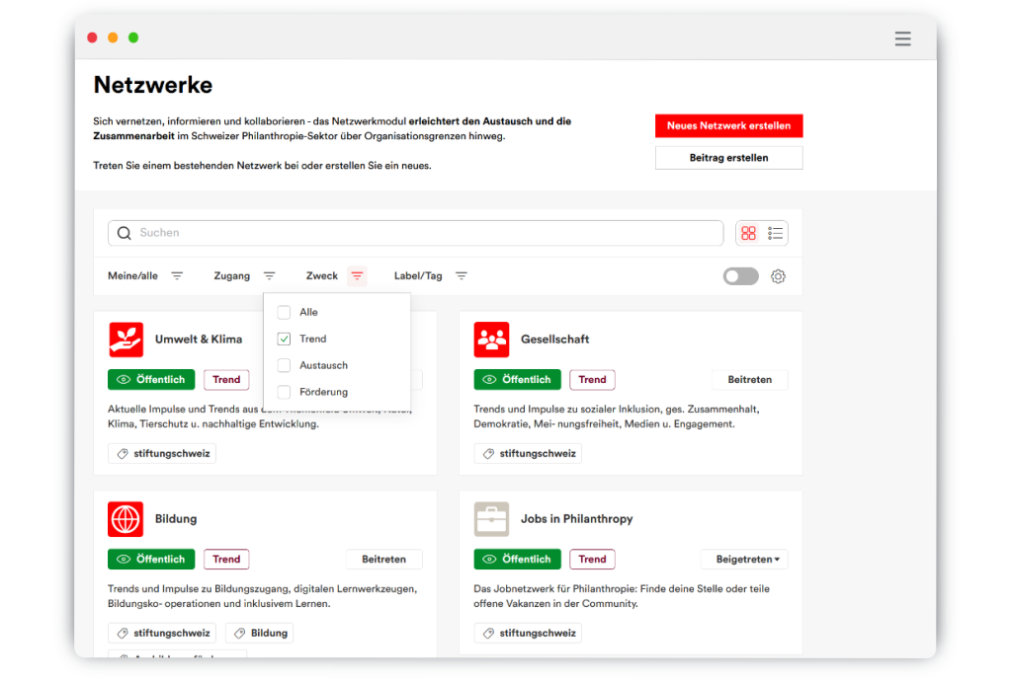Open the Beigetreten dropdown for Jobs in Philanthropy
Image resolution: width=1012 pixels, height=682 pixels.
pyautogui.click(x=743, y=560)
